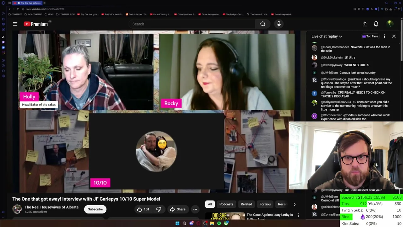
Task: Click the 10/10 guest avatar in video
Action: click(156, 151)
